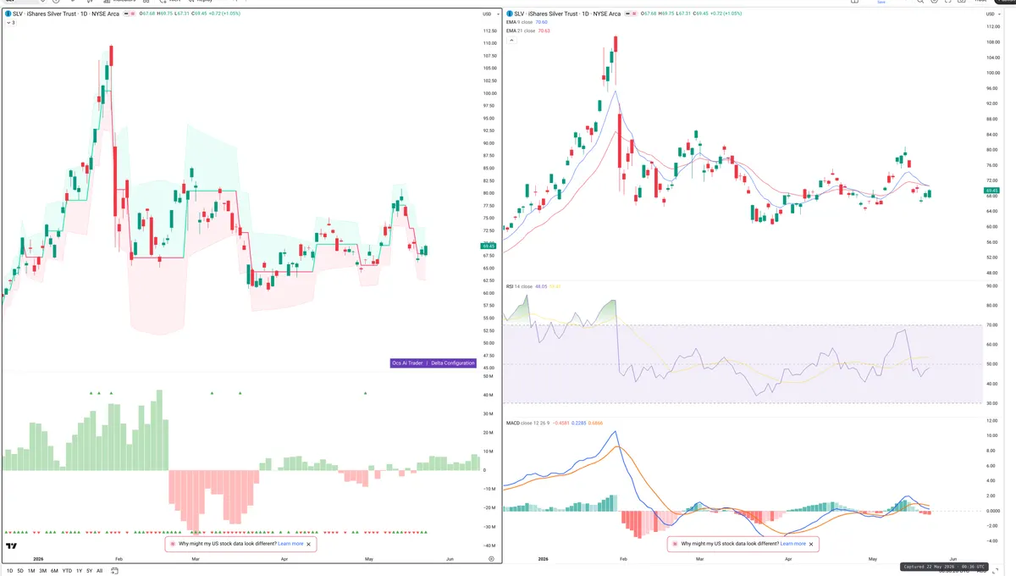Click the 108.00 label on right price scale
This screenshot has height=576, width=1016.
pos(992,42)
